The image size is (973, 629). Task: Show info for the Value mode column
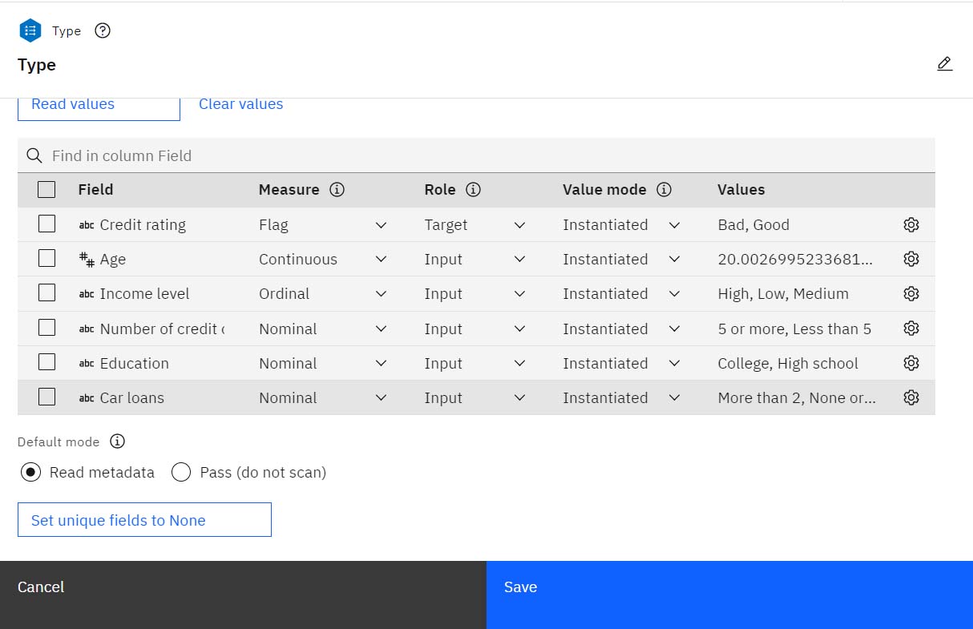pyautogui.click(x=664, y=190)
